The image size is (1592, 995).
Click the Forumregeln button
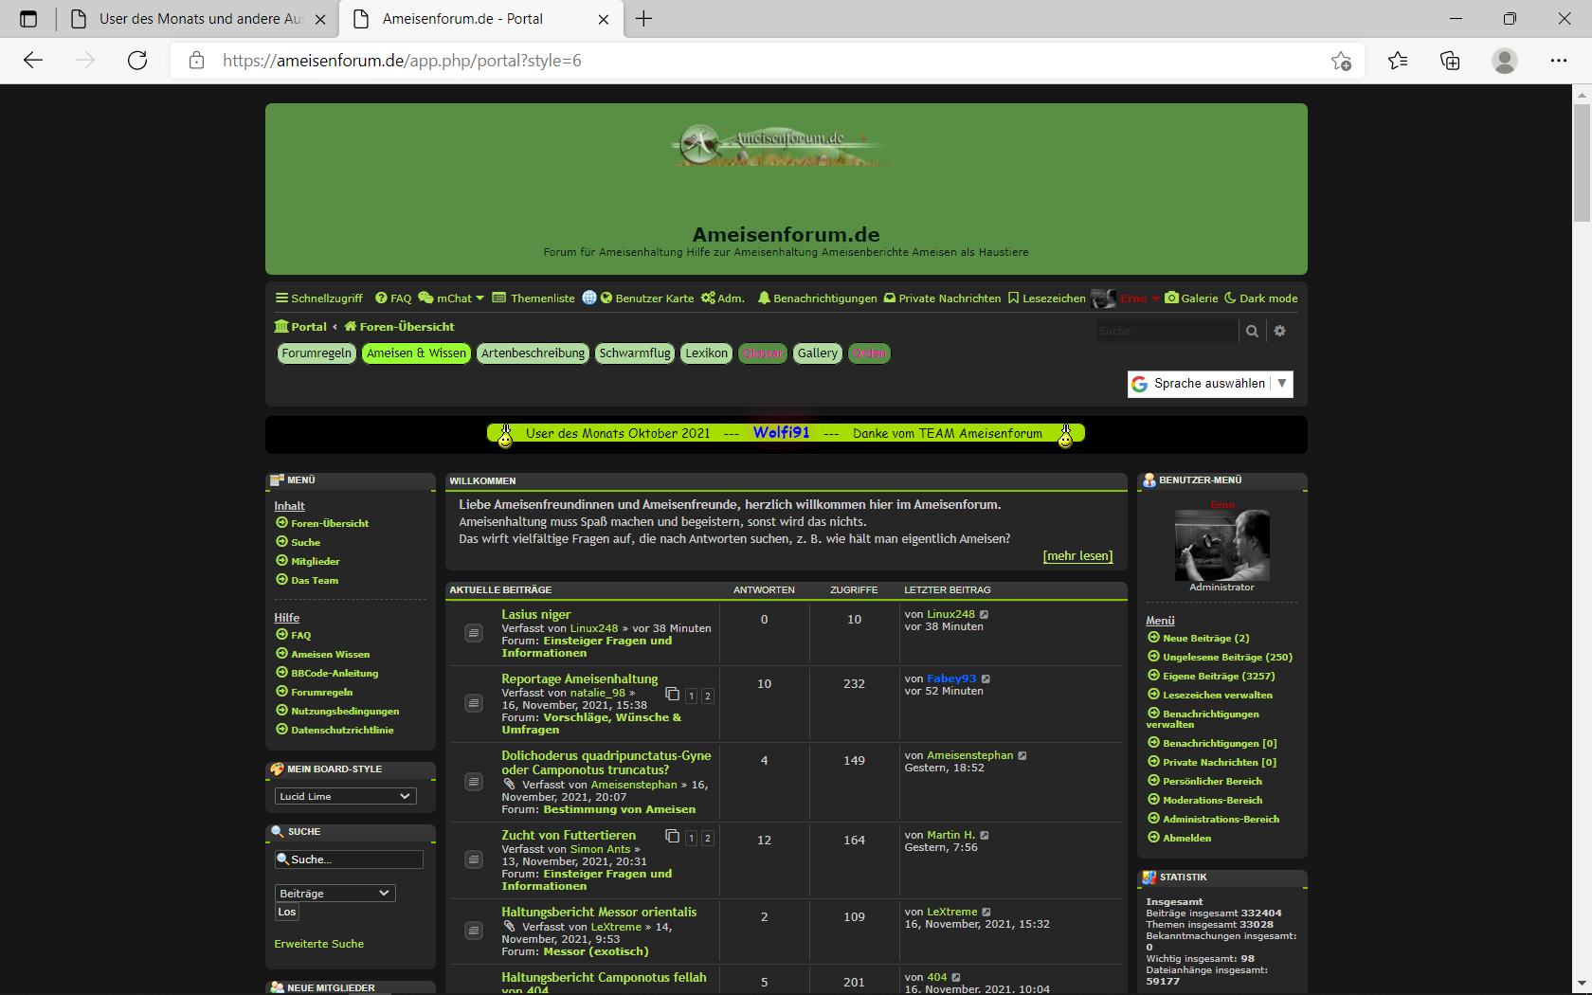coord(317,353)
